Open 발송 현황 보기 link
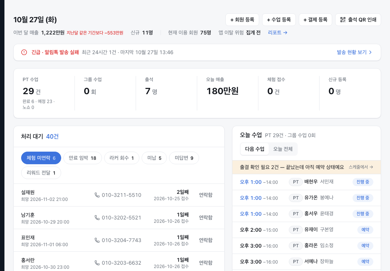The width and height of the screenshot is (390, 271). (x=354, y=52)
